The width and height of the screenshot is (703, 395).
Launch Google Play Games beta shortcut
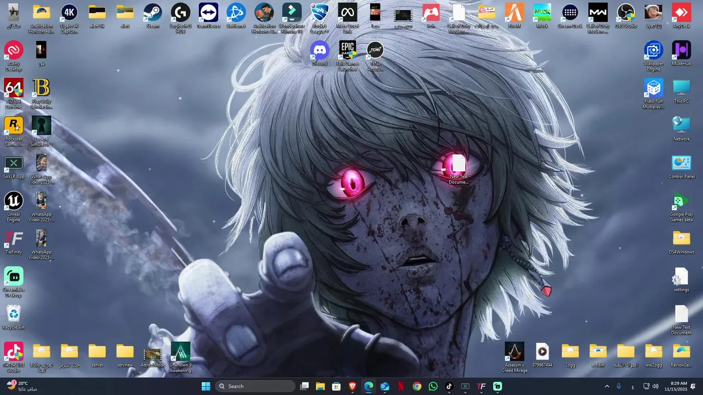(x=681, y=207)
